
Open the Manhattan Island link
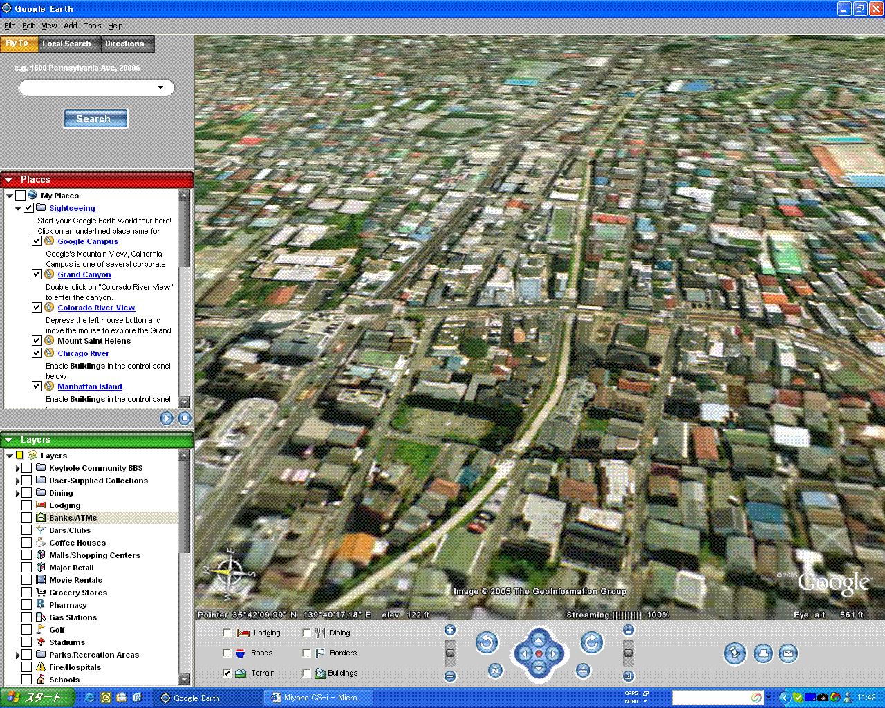point(89,386)
